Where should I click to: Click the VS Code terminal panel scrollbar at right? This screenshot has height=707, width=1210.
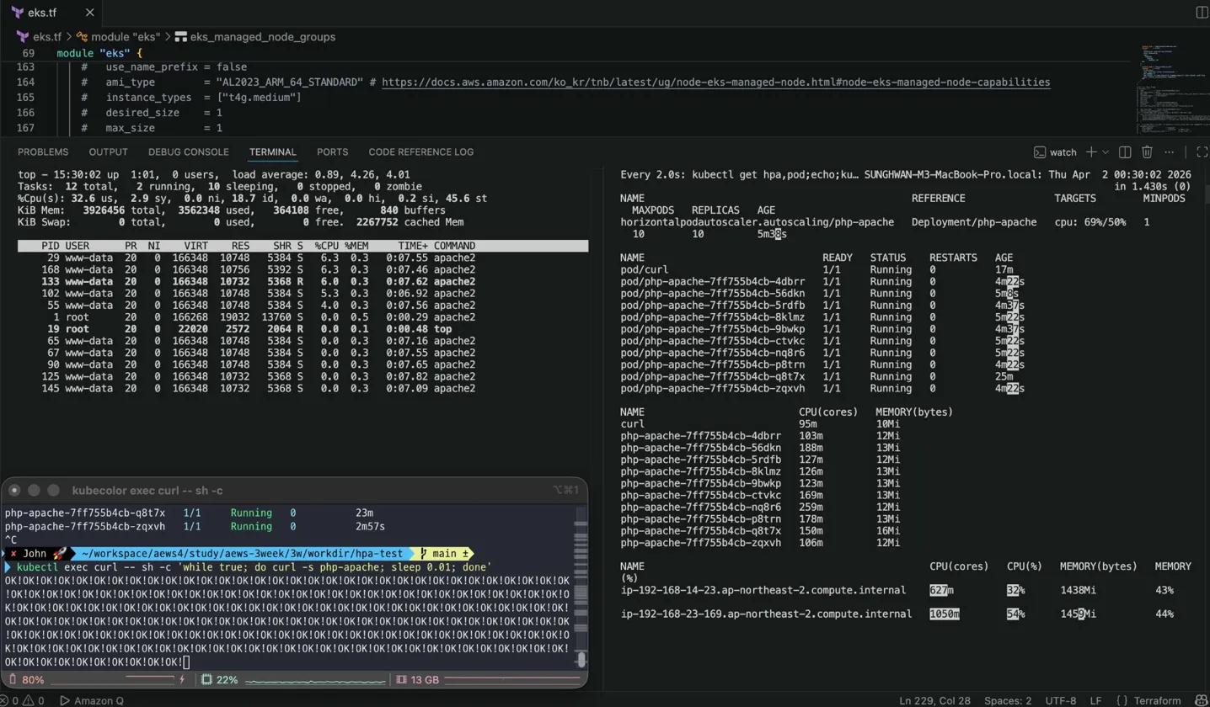coord(1206,195)
